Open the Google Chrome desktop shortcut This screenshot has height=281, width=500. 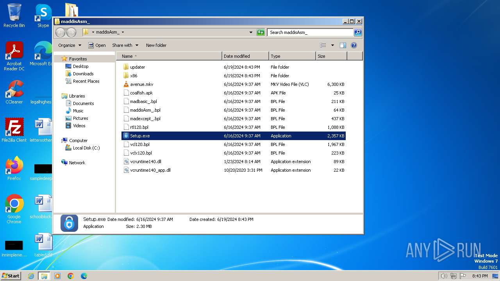[14, 209]
